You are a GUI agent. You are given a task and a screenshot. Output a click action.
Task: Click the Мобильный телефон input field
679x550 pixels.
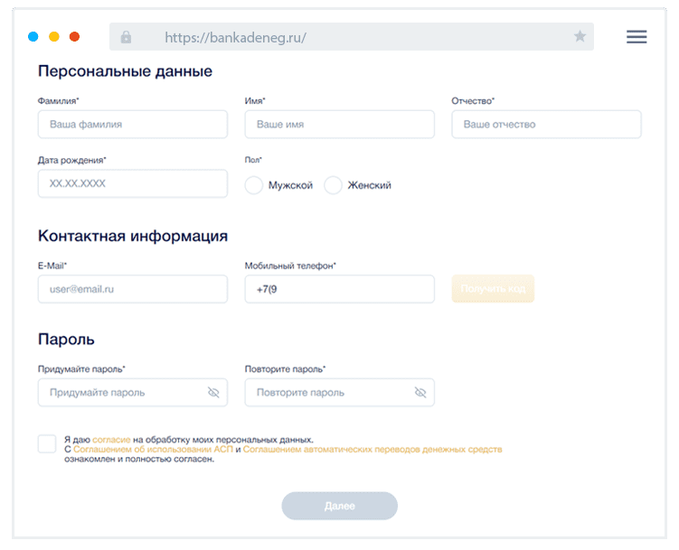(x=339, y=290)
